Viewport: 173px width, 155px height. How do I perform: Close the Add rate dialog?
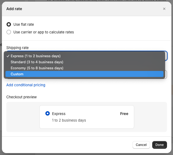click(164, 9)
